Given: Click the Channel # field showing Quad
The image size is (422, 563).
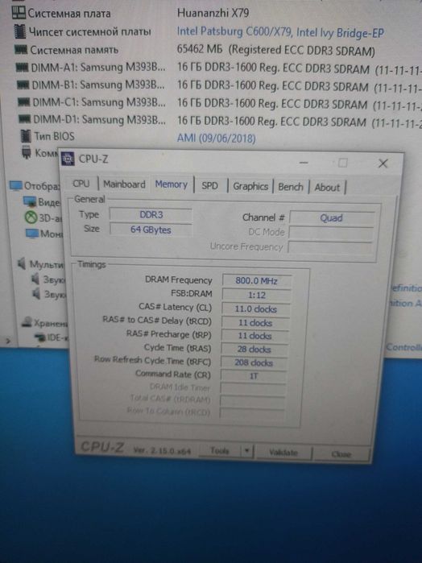Looking at the screenshot, I should tap(332, 218).
